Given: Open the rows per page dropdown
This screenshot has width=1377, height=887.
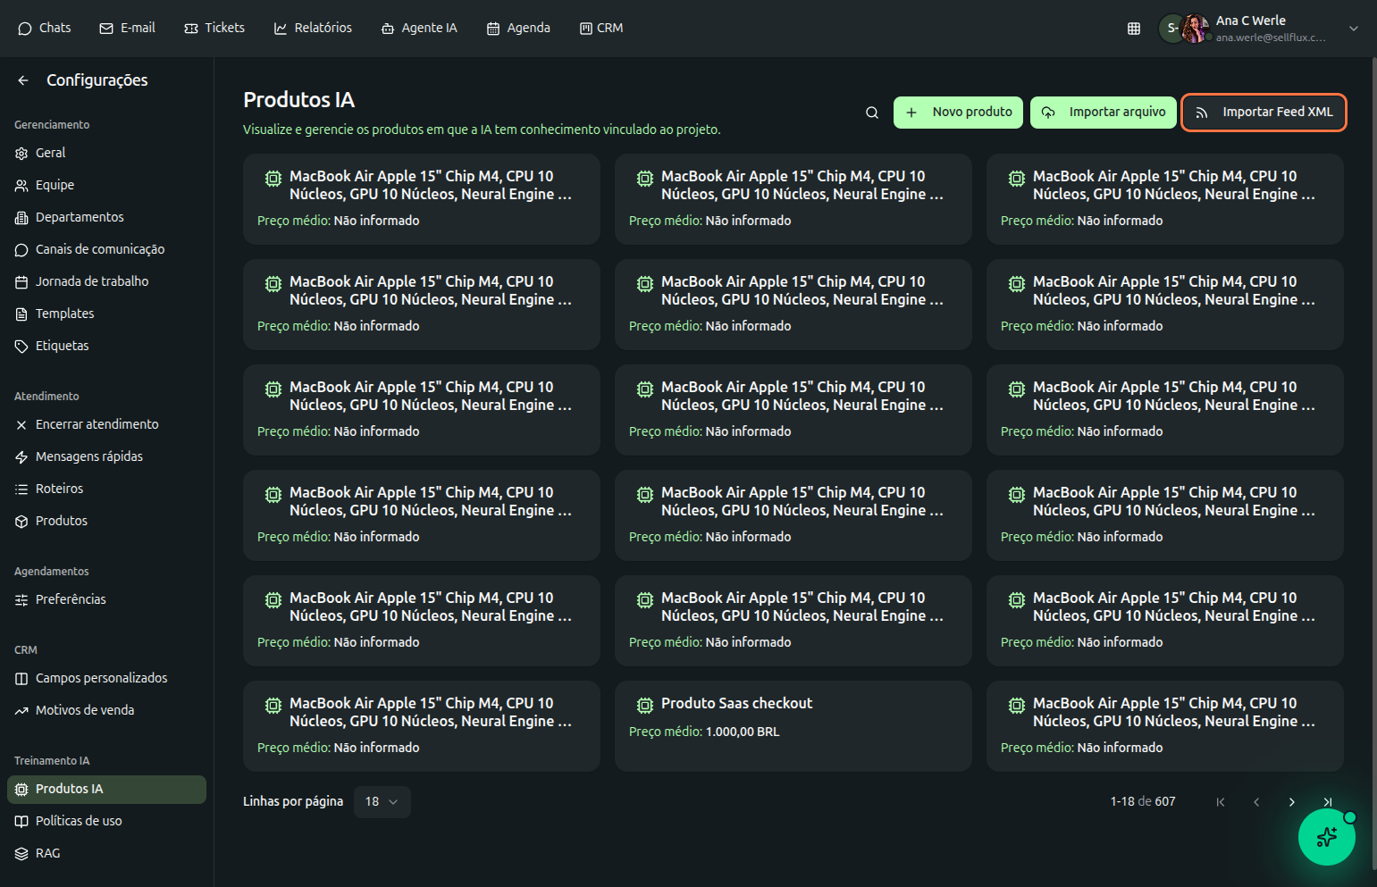Looking at the screenshot, I should pos(382,802).
